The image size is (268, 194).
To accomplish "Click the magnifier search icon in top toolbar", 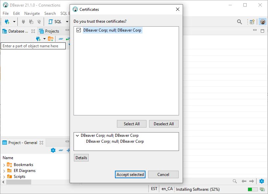I will 239,22.
